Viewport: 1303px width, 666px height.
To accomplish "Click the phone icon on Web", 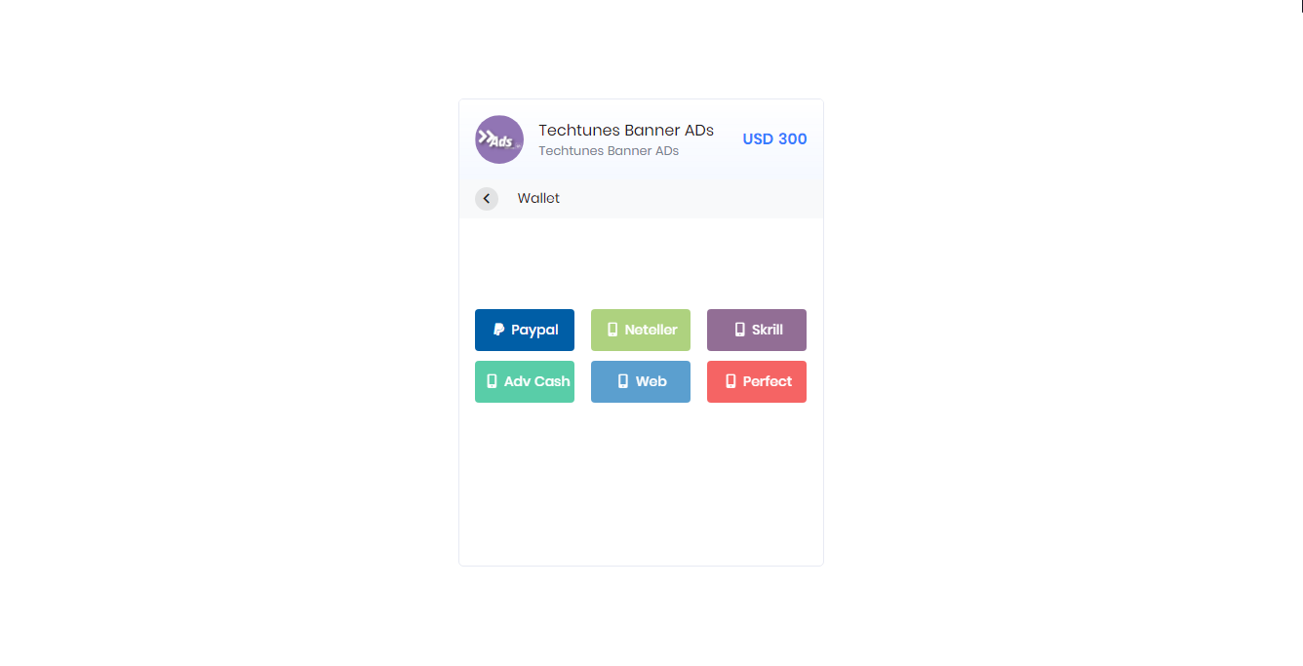I will coord(623,381).
